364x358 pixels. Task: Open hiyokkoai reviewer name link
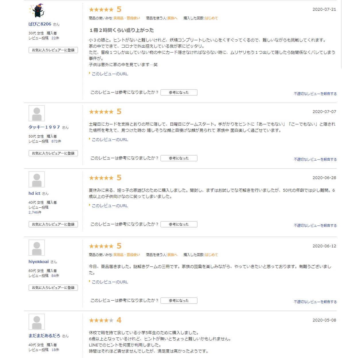tap(38, 262)
